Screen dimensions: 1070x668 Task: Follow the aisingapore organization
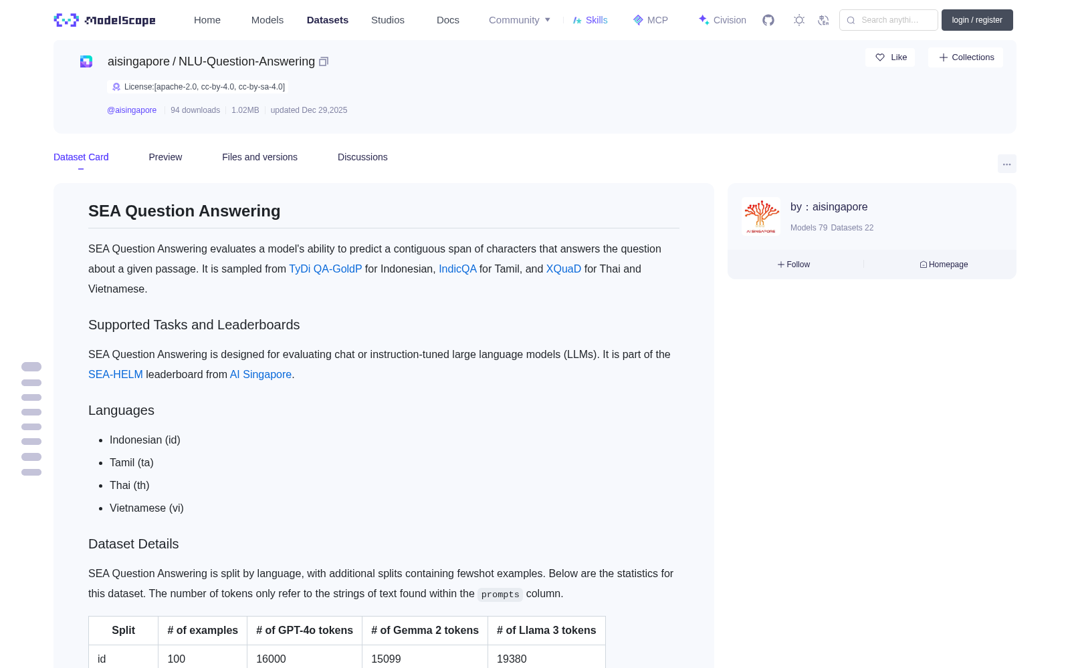tap(794, 265)
